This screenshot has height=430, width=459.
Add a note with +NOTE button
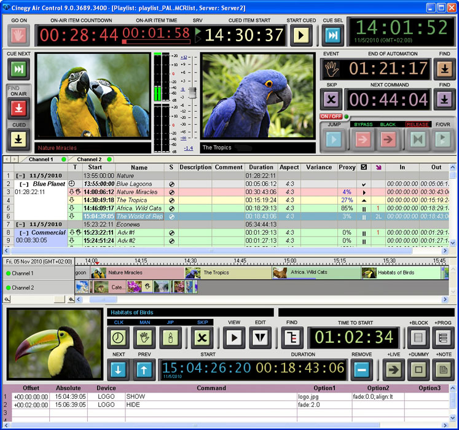[443, 369]
